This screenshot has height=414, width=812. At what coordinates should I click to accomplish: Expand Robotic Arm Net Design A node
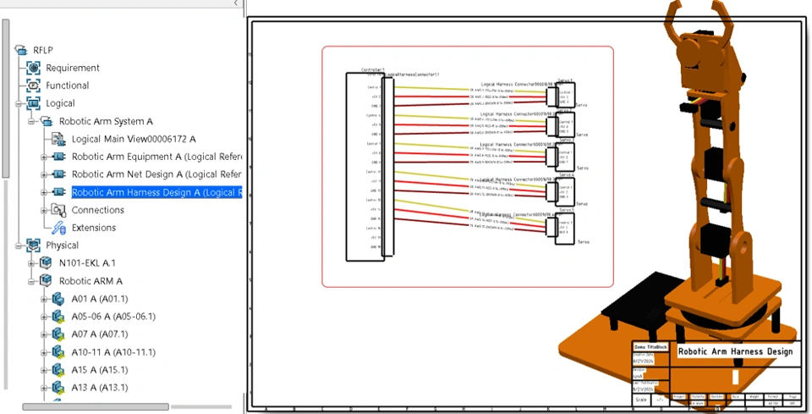click(x=43, y=174)
